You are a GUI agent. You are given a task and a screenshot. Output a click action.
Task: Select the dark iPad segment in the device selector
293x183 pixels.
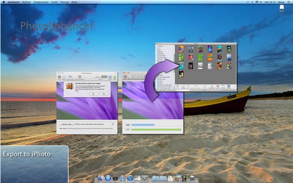pos(105,77)
